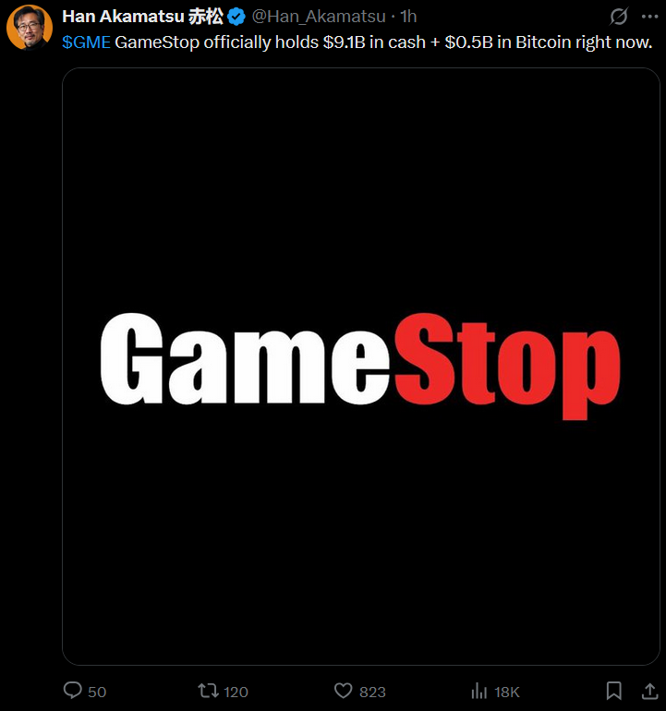
Task: Open the three-dot more options menu
Action: pos(649,17)
